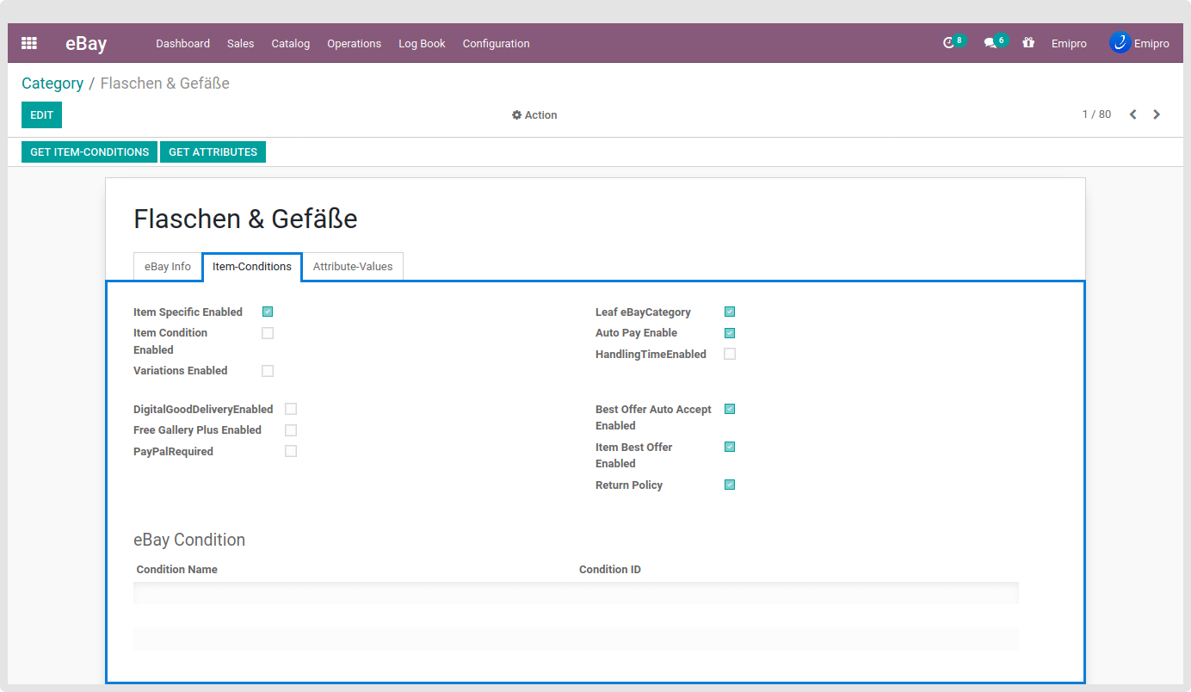Viewport: 1191px width, 692px height.
Task: Click the eBay app title
Action: (86, 43)
